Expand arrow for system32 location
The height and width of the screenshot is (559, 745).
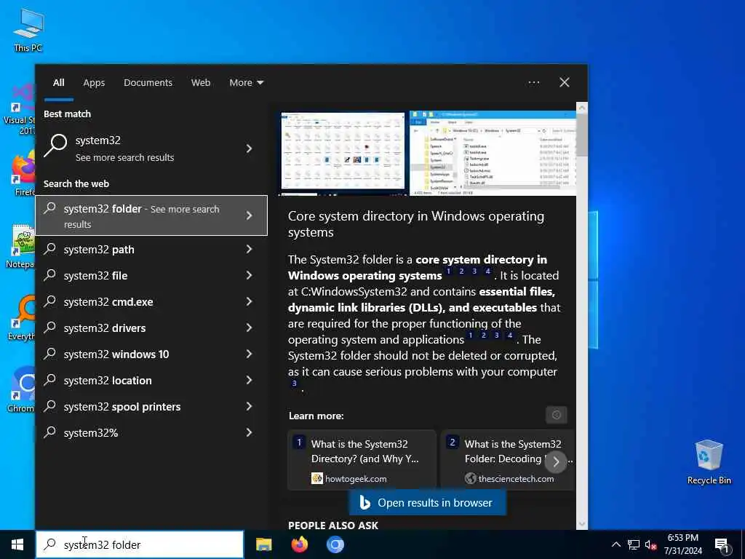pos(249,380)
